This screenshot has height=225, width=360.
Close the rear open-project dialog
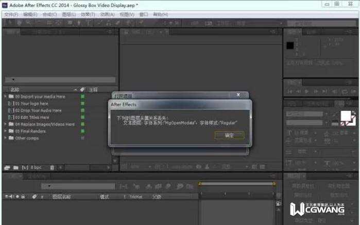tap(238, 94)
